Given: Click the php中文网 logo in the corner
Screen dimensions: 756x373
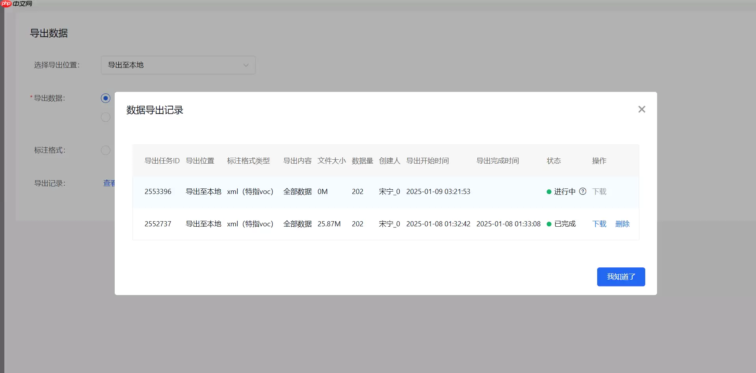Looking at the screenshot, I should (17, 4).
